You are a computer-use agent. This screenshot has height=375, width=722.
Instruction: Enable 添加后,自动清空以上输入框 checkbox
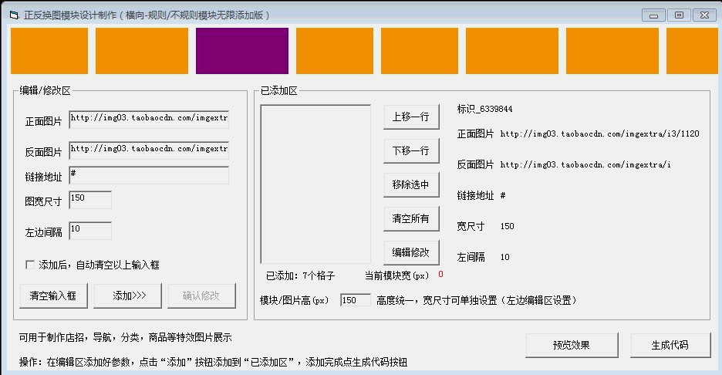[31, 265]
